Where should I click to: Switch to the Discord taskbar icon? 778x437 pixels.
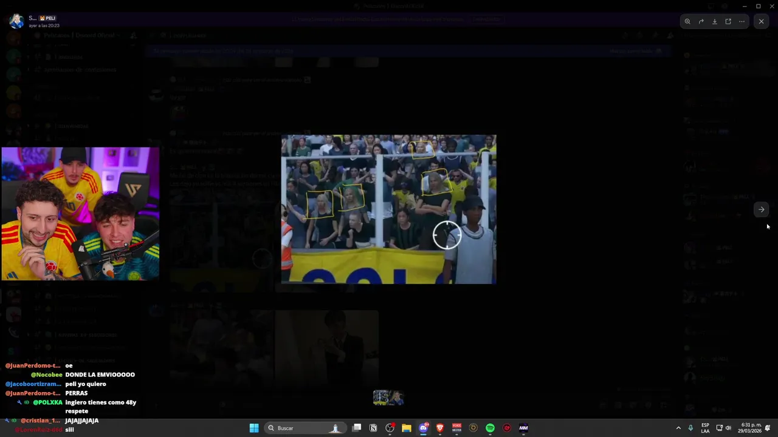pos(423,428)
